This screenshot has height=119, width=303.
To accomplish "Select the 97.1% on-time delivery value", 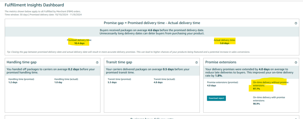I will coord(256,89).
